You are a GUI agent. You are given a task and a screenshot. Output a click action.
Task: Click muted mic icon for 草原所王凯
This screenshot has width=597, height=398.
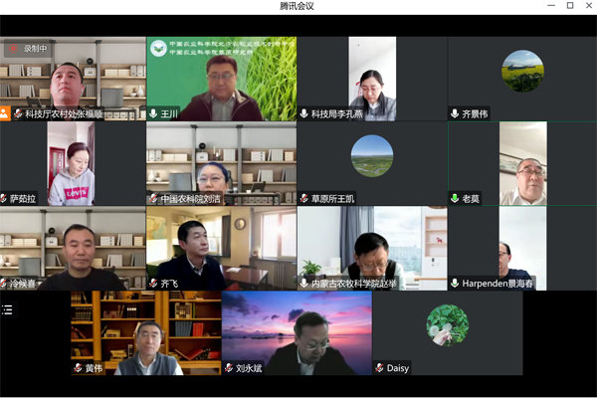[303, 198]
